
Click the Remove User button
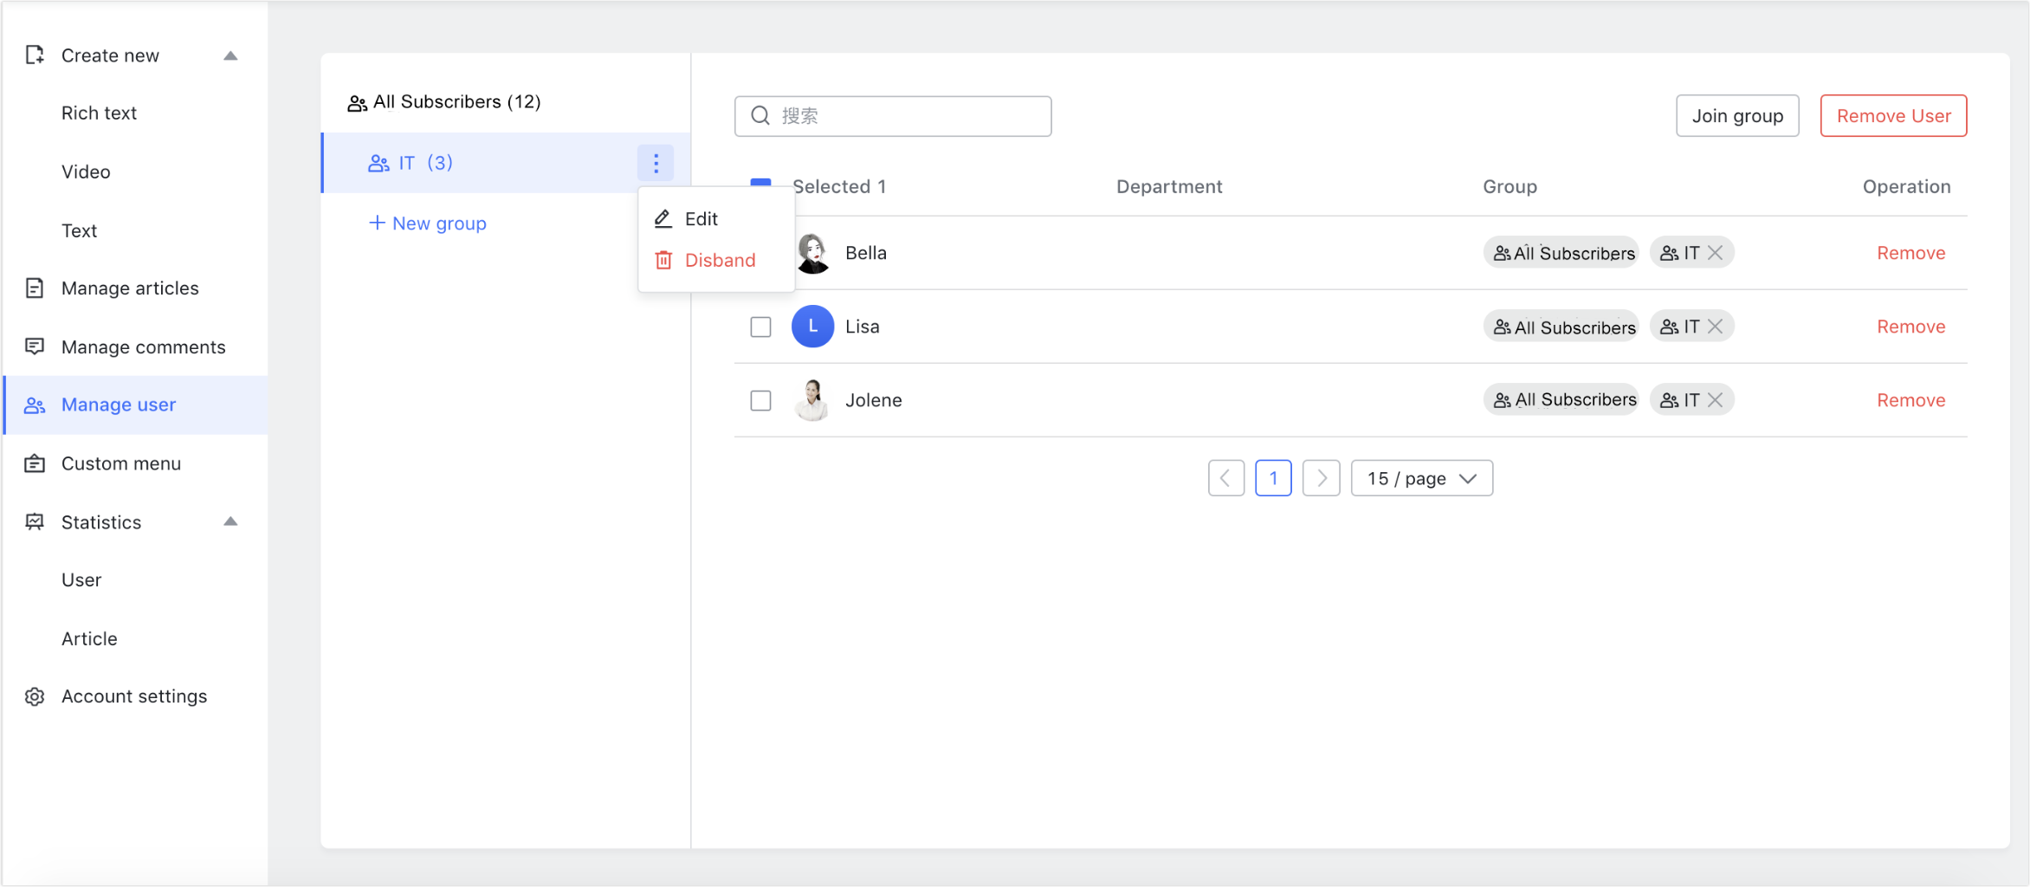tap(1893, 115)
